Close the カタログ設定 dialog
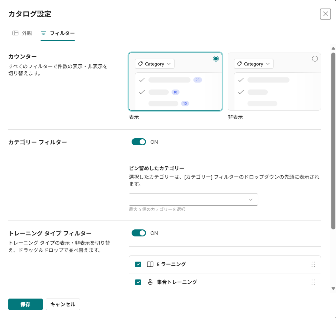The image size is (336, 318). click(325, 14)
